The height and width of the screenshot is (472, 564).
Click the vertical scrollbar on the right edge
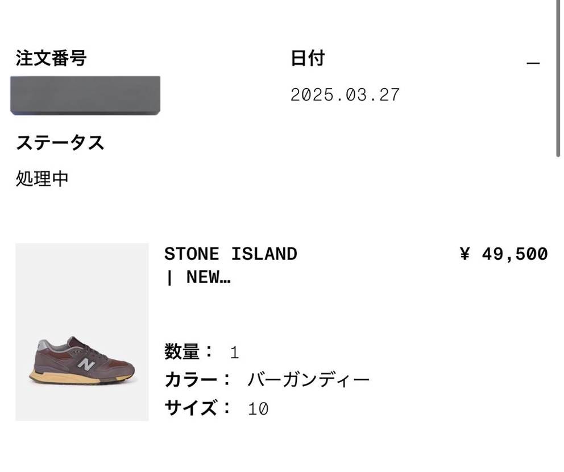pos(558,80)
